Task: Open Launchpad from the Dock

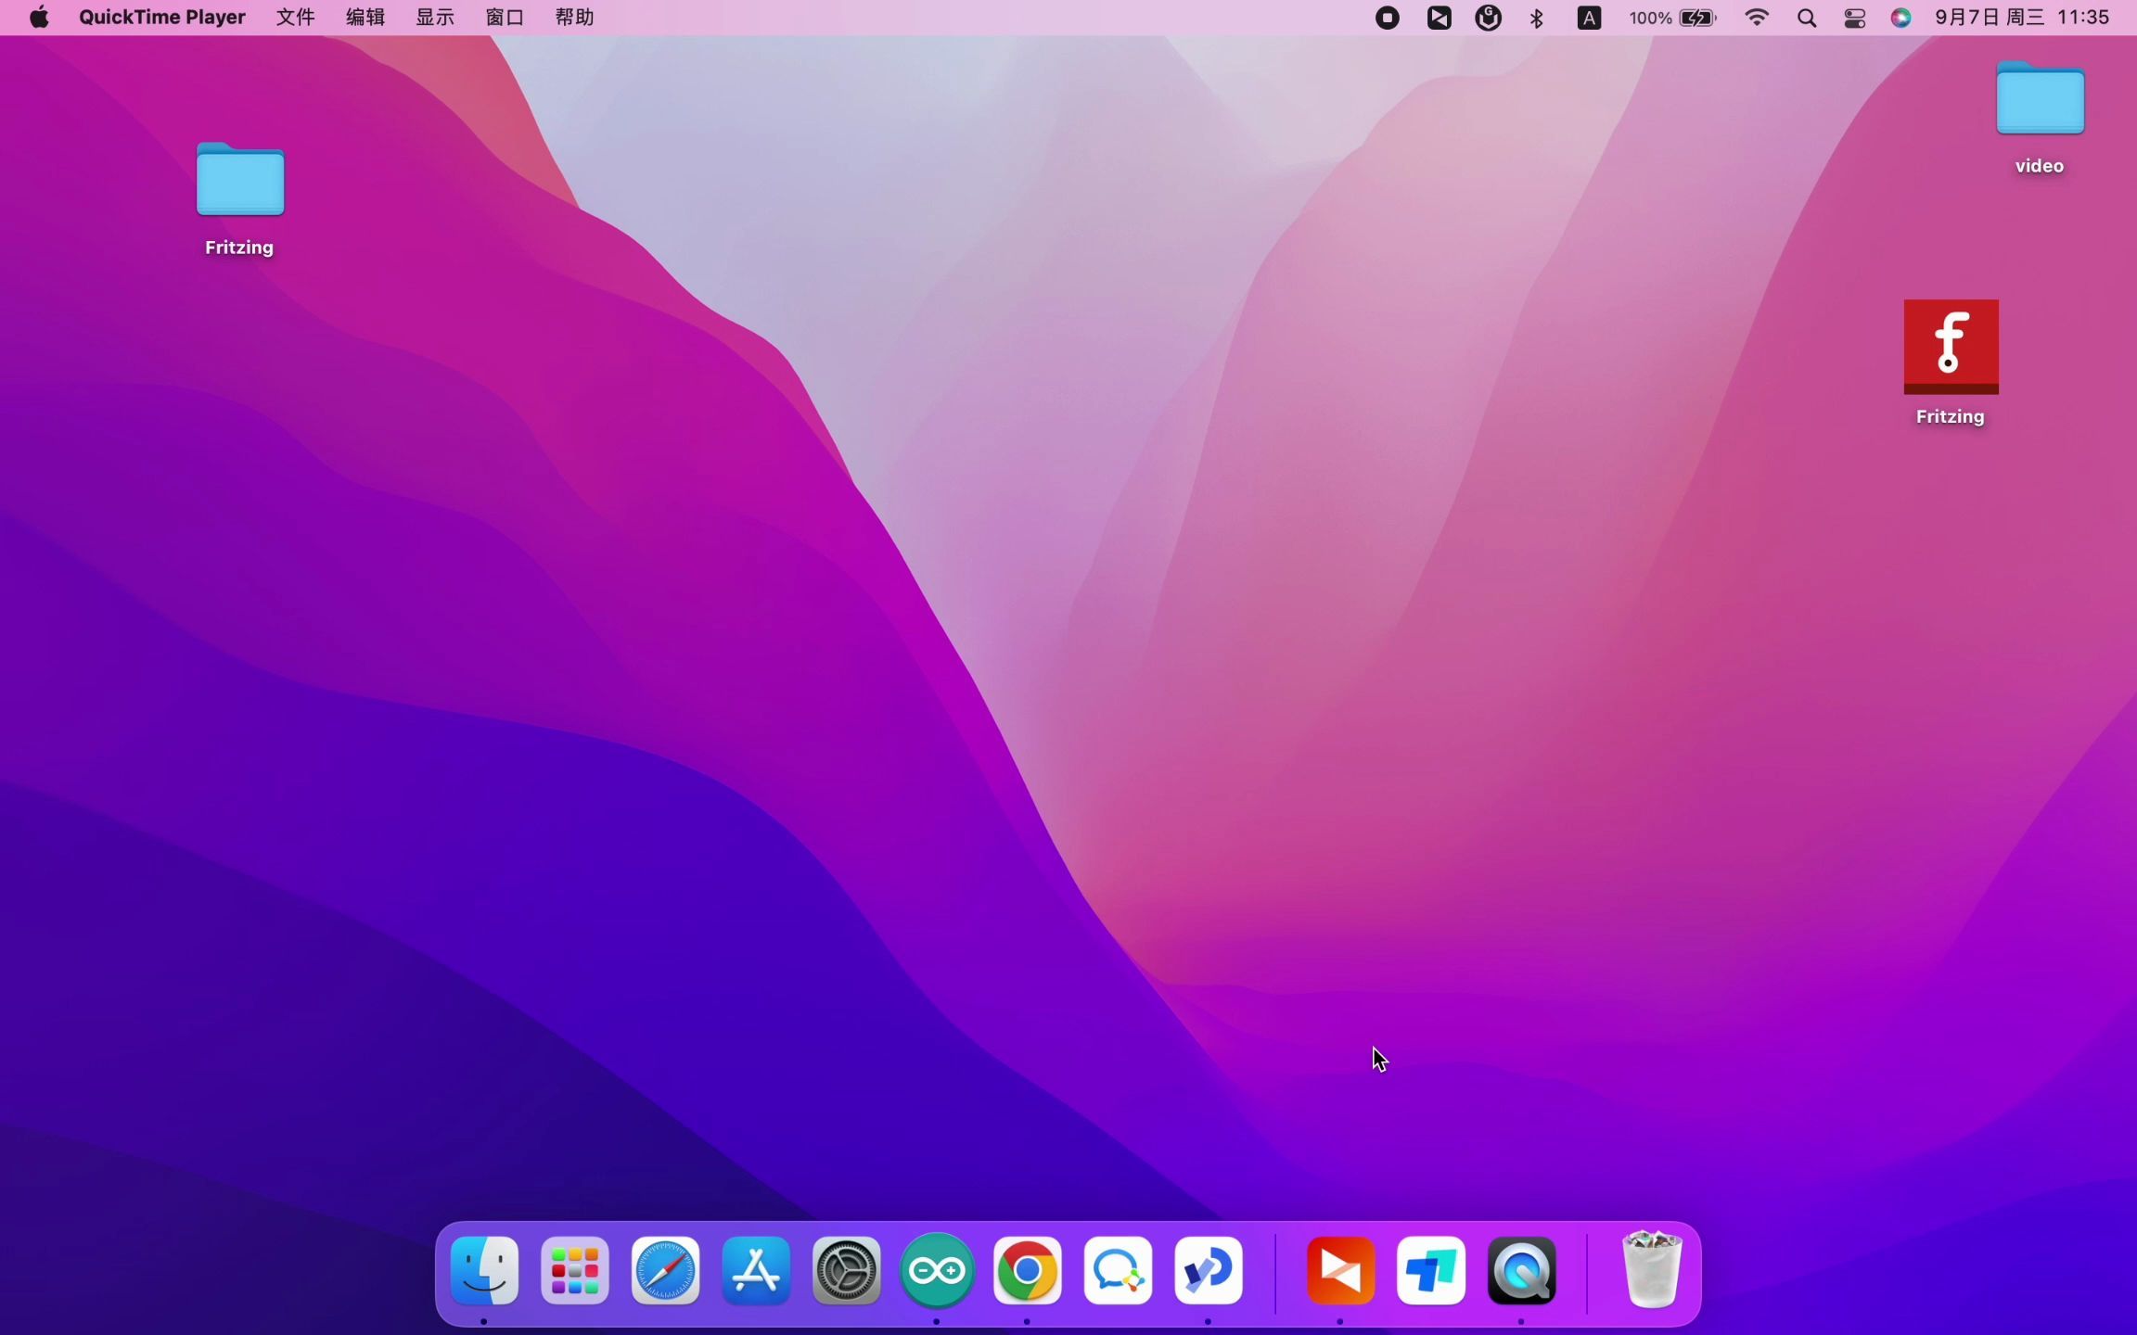Action: [575, 1270]
